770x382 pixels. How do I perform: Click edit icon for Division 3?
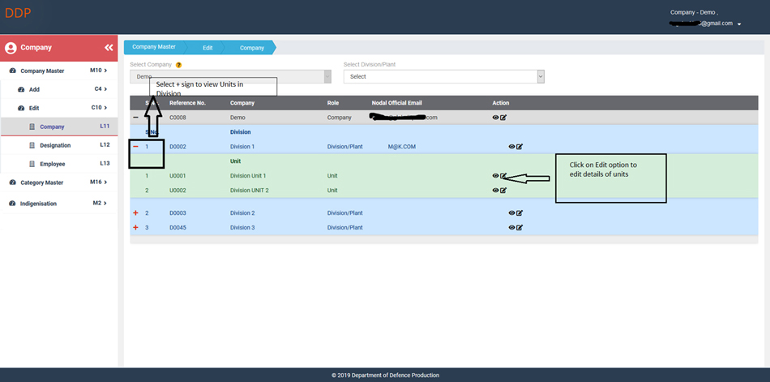coord(520,228)
